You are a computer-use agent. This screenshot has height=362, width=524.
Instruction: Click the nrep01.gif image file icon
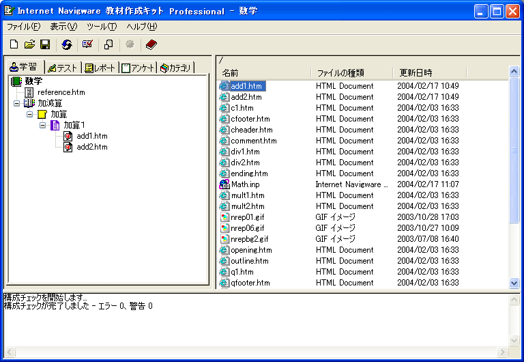click(224, 217)
